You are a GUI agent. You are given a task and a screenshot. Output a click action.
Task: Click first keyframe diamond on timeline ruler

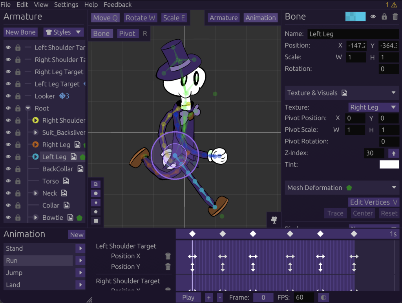pyautogui.click(x=192, y=234)
